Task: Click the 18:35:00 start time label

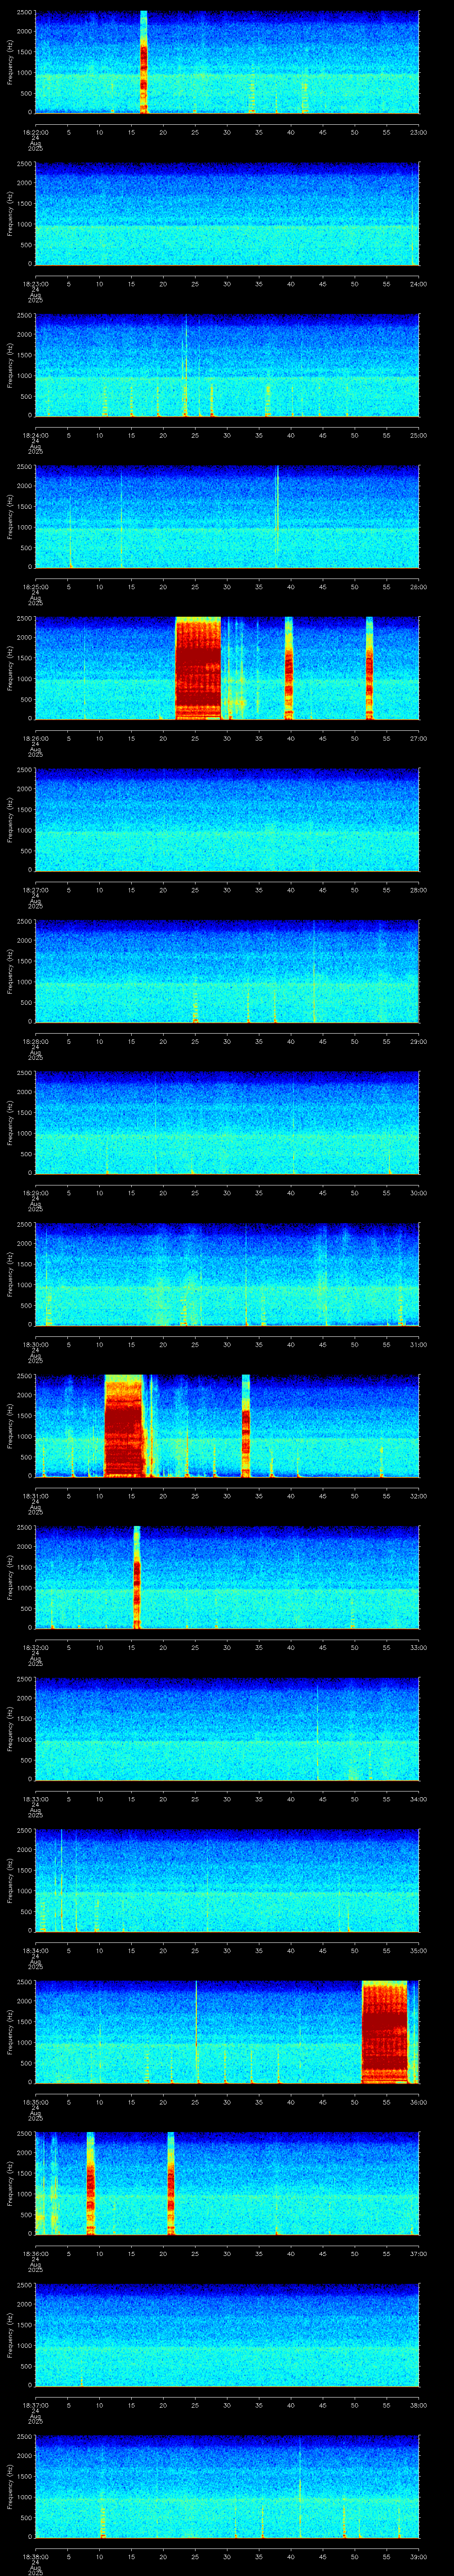Action: coord(35,2101)
